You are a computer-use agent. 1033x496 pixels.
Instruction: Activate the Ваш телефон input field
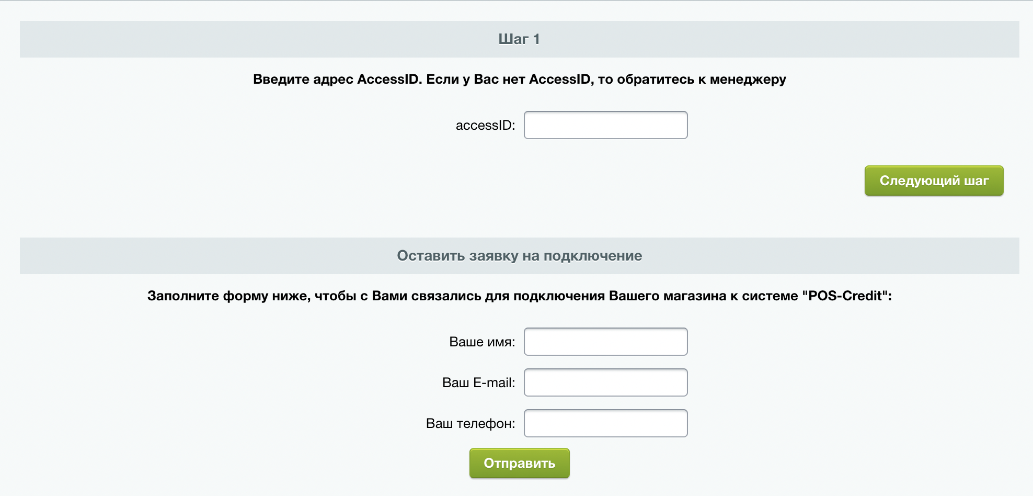(605, 423)
